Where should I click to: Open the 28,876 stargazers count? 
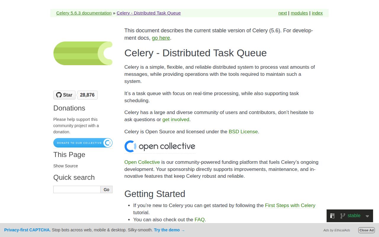click(87, 95)
